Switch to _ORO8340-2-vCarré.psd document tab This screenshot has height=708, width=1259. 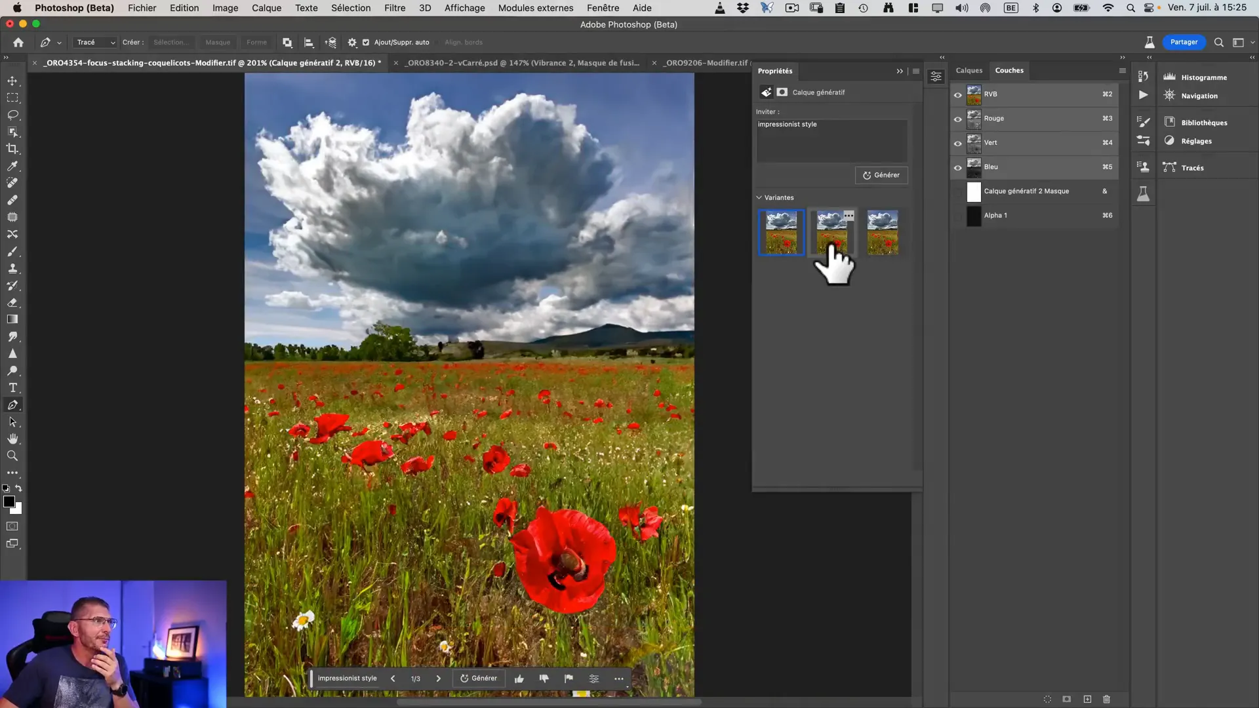click(523, 63)
